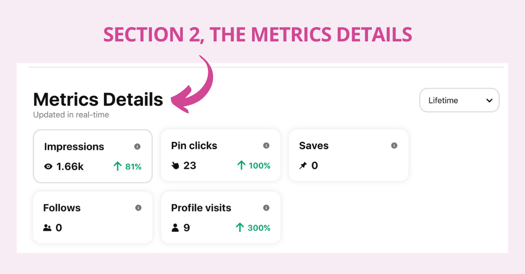Select the Pin clicks metric card
Screen dimensions: 525x274
[x=220, y=155]
